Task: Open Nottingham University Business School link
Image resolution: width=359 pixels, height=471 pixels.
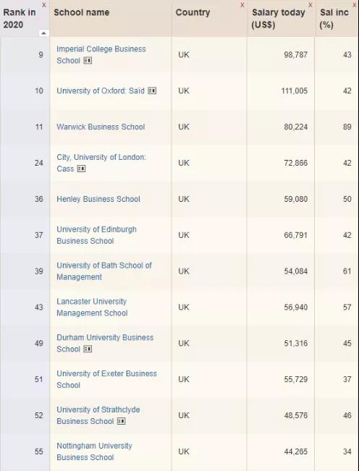Action: coord(94,451)
